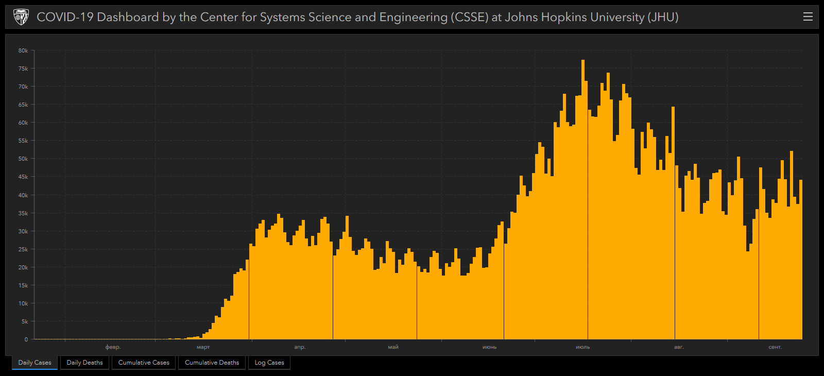Click the май month label

393,347
